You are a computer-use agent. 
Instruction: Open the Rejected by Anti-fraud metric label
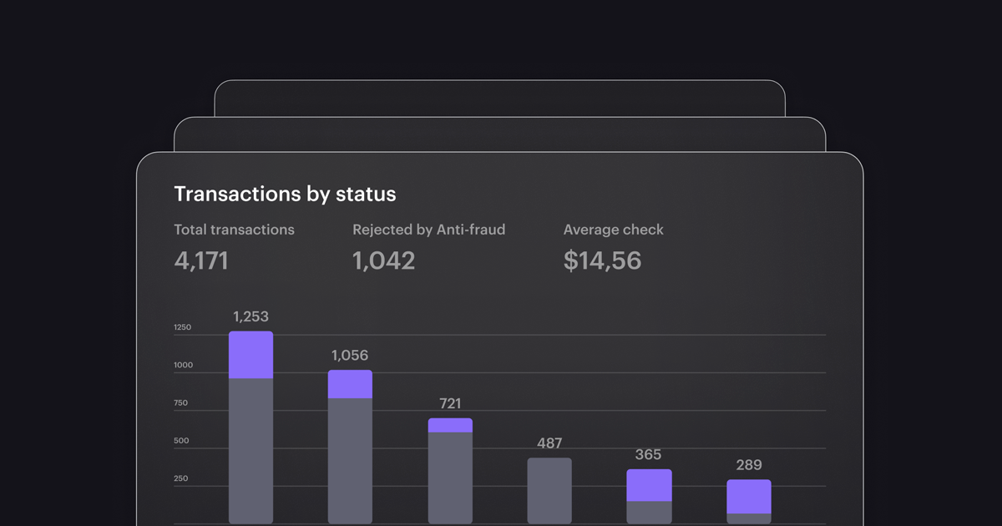(428, 230)
